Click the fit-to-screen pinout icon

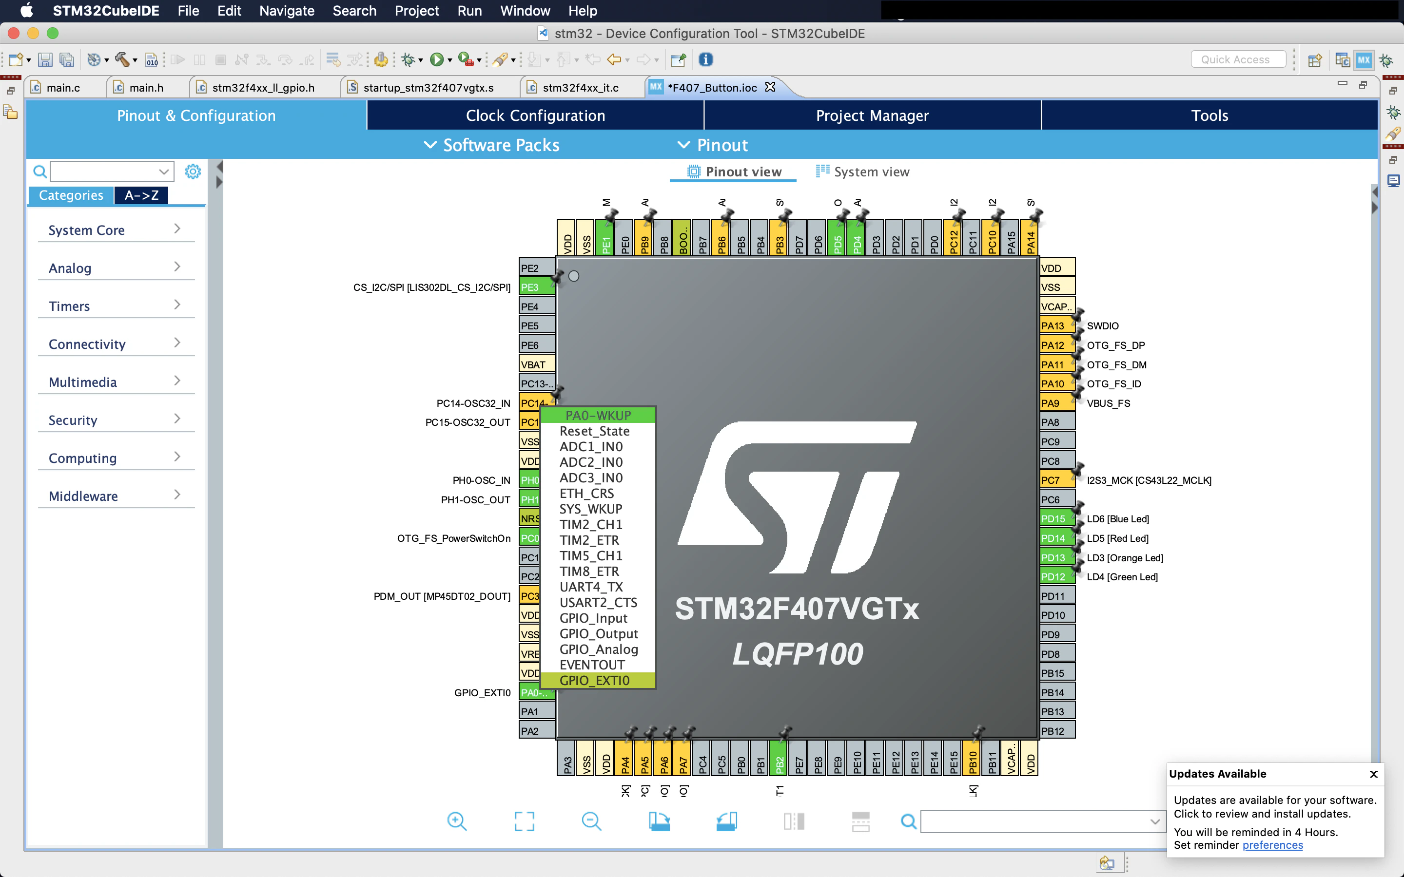[x=524, y=821]
